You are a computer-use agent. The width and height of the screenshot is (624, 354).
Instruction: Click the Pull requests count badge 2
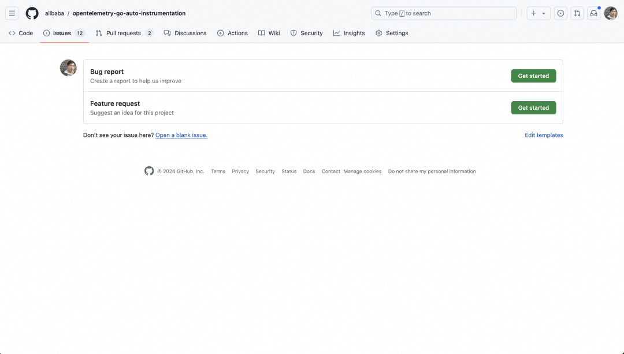coord(150,33)
